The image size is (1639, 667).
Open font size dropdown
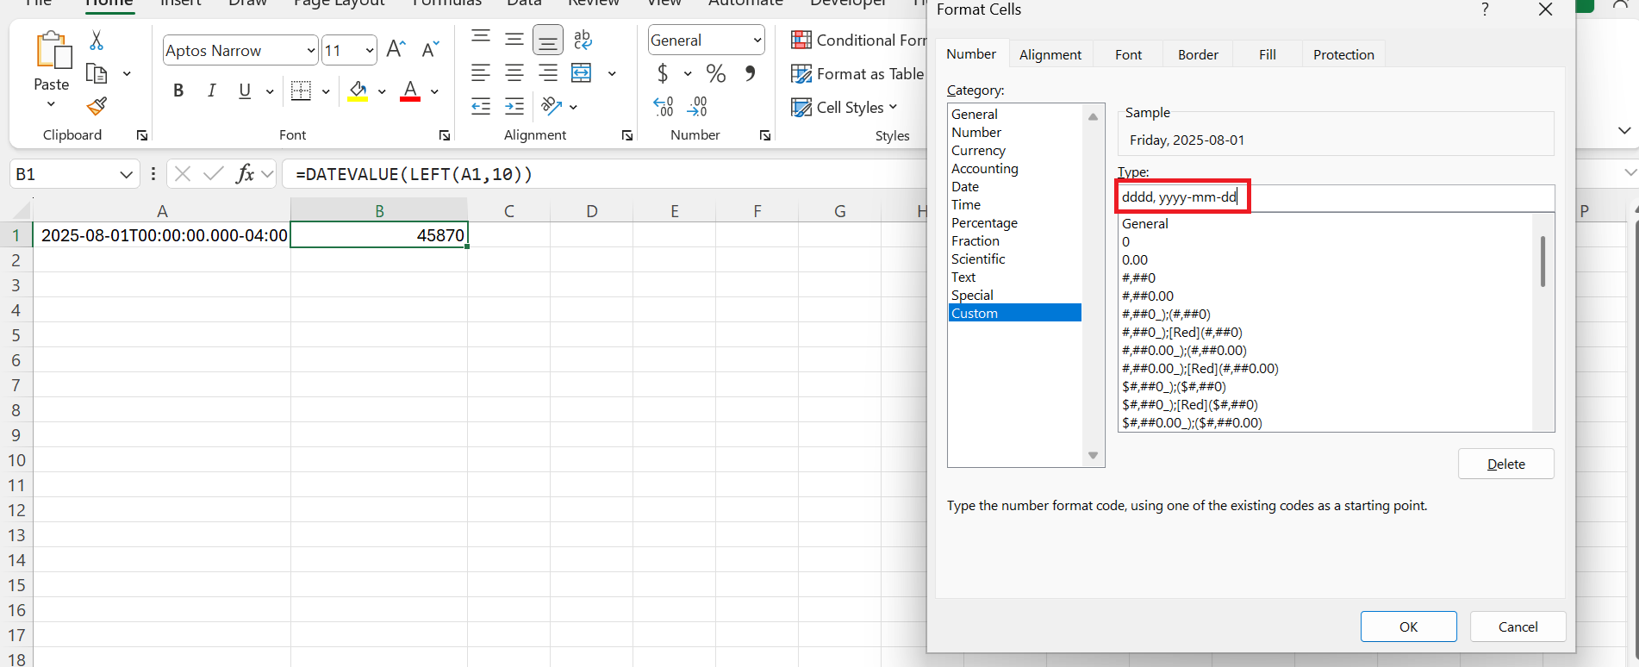[370, 51]
